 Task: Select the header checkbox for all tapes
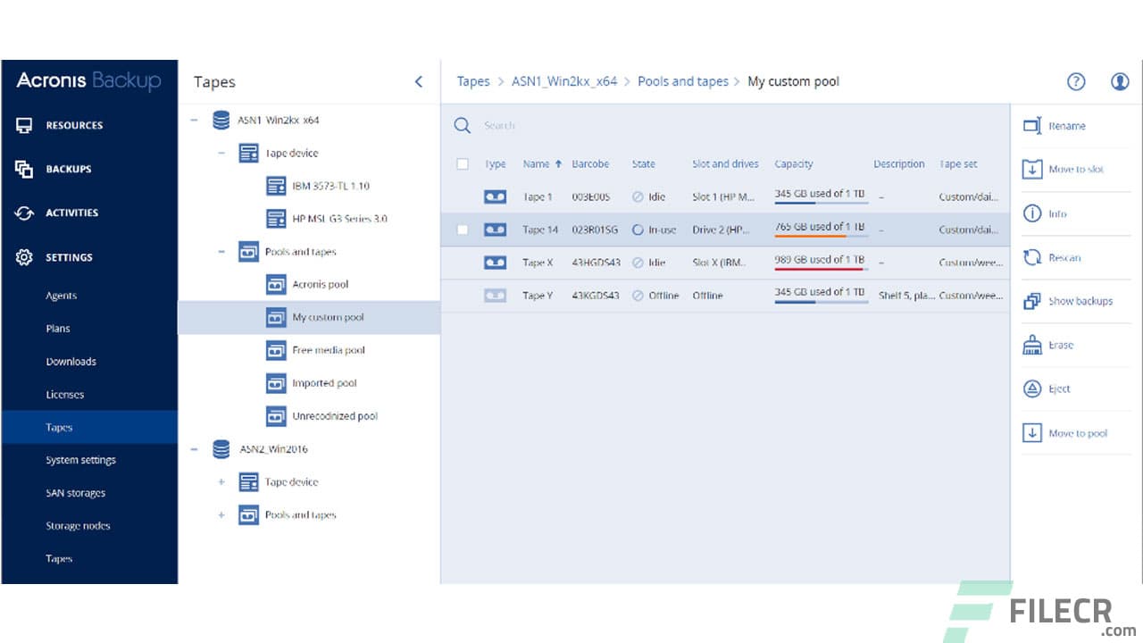click(x=463, y=164)
